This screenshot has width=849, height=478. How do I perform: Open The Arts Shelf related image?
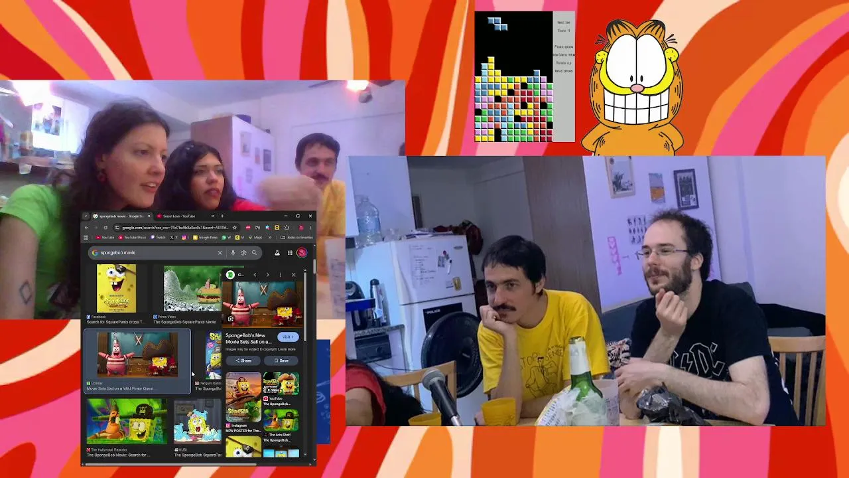281,420
